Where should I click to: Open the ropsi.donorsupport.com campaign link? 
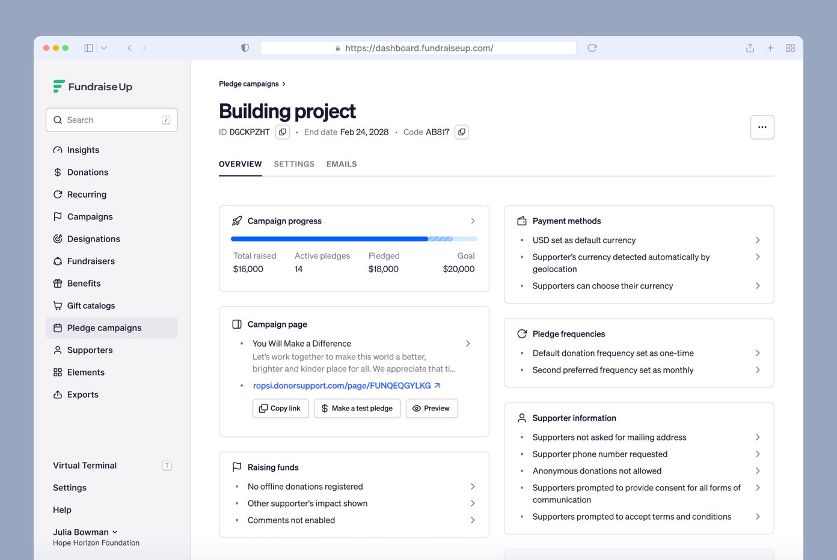point(346,386)
